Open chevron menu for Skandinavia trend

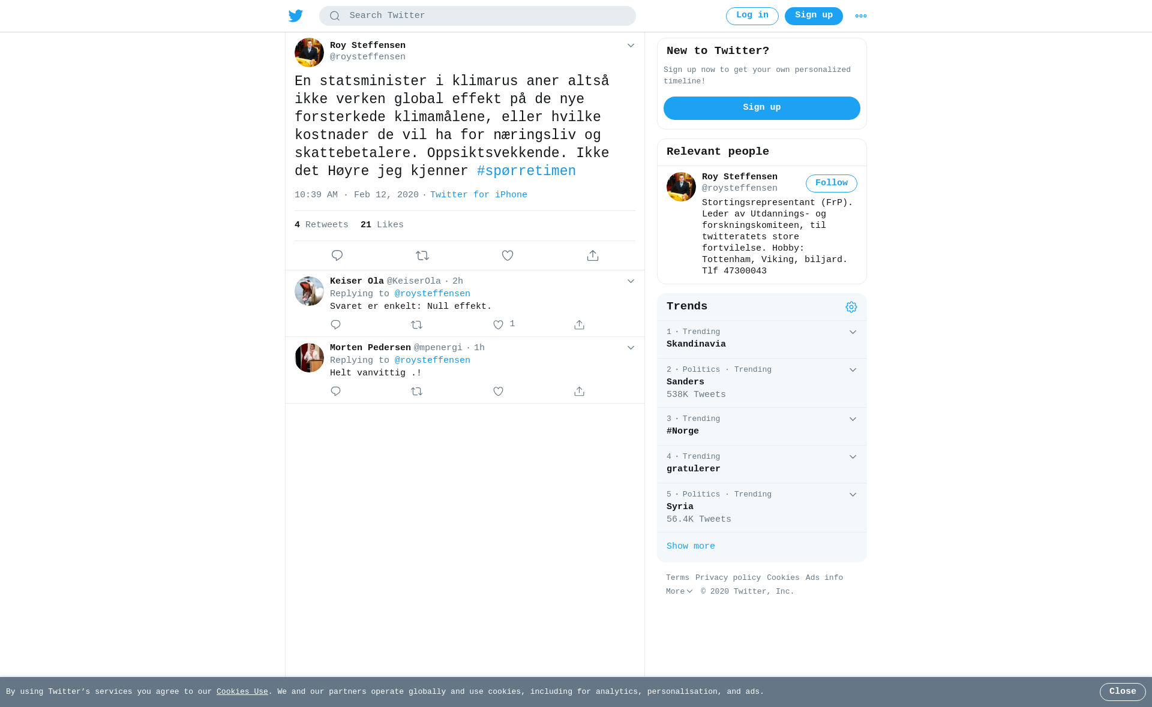coord(853,332)
